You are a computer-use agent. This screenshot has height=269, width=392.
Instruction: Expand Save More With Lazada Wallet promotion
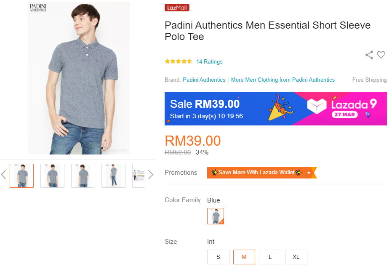(x=309, y=173)
